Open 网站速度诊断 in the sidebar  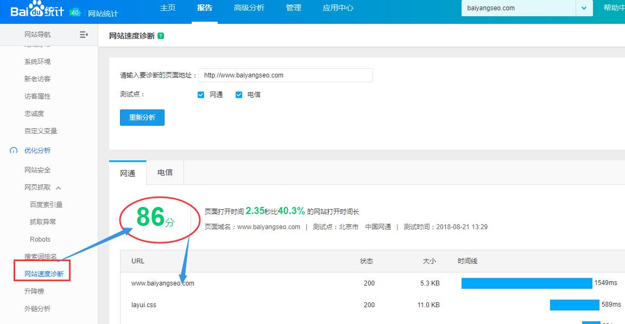click(x=44, y=274)
